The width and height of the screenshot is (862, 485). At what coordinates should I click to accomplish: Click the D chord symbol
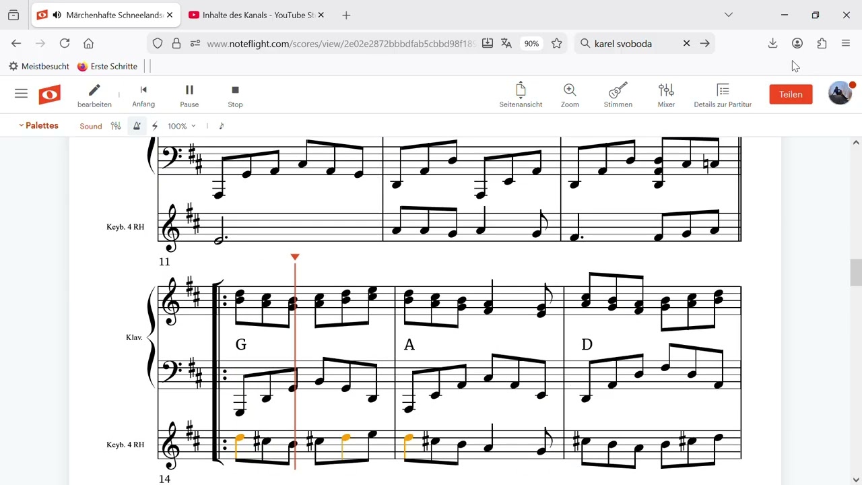point(587,345)
